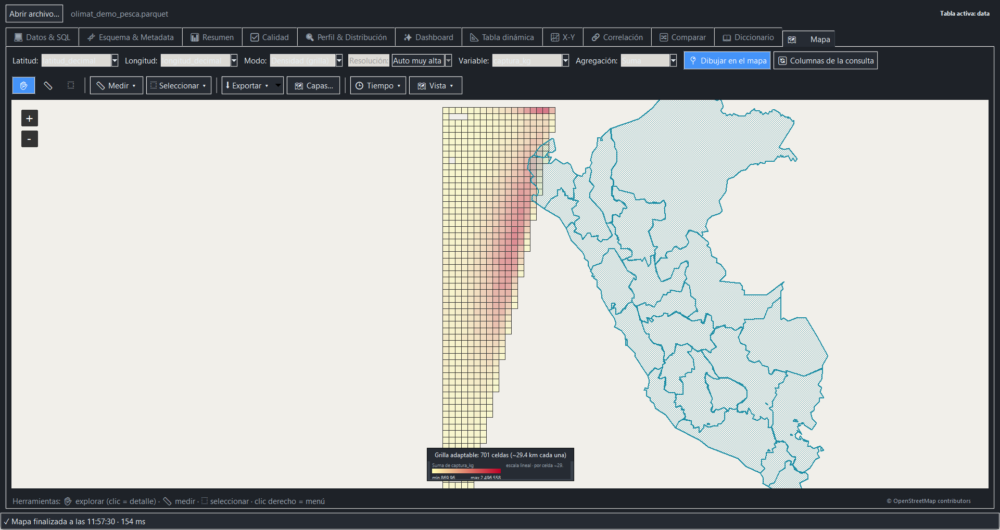Click the Grilla adaptable legend title
Screen dimensions: 1000x530
(500, 455)
